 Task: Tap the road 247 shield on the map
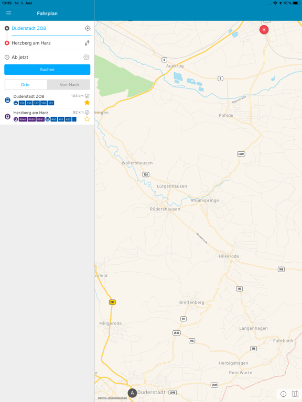click(112, 302)
